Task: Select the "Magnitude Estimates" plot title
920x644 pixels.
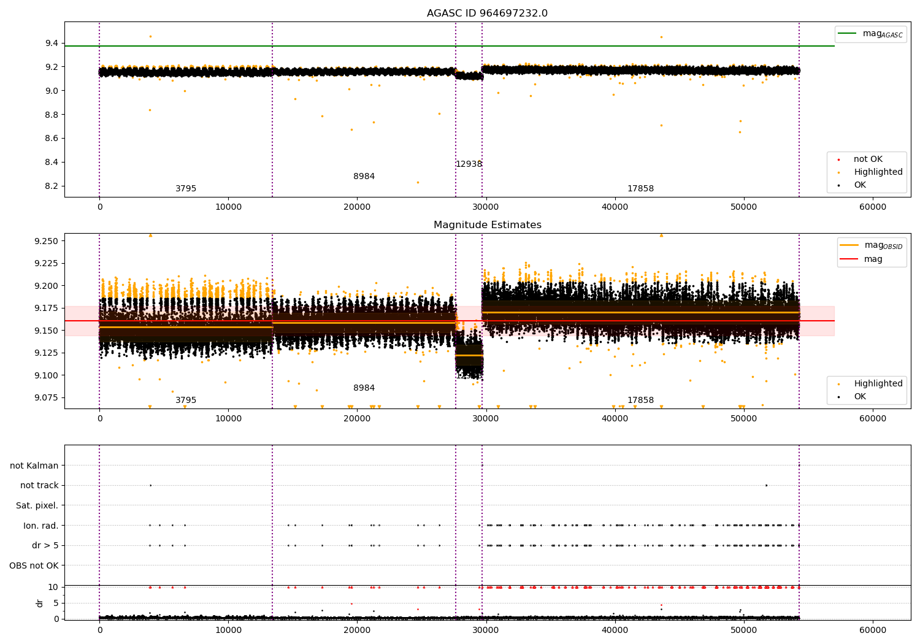Action: pos(488,225)
